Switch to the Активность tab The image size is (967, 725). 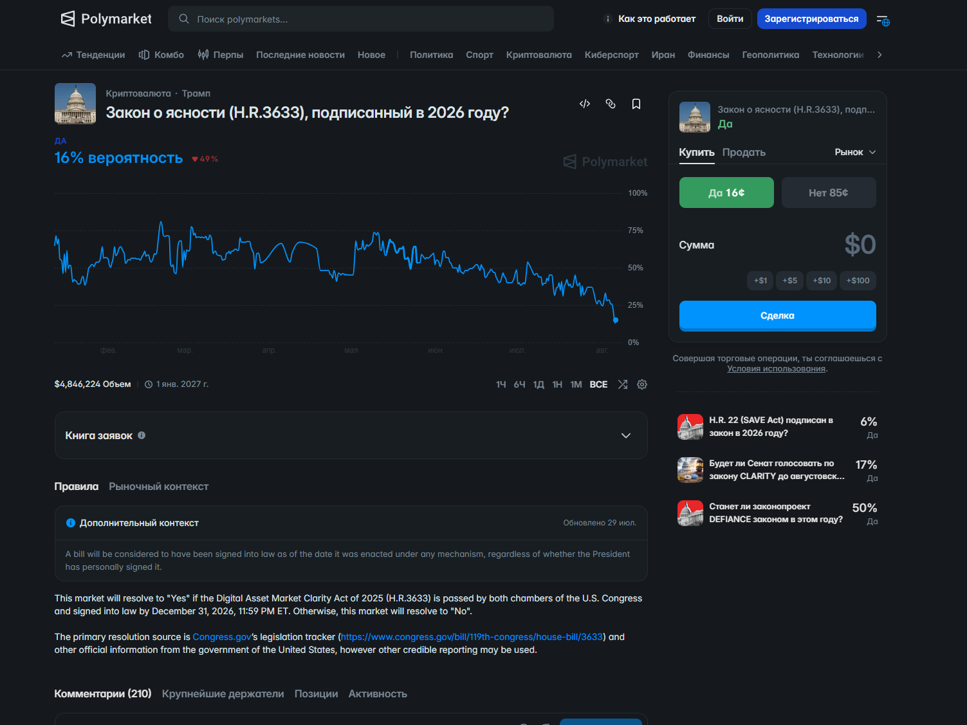pos(378,694)
